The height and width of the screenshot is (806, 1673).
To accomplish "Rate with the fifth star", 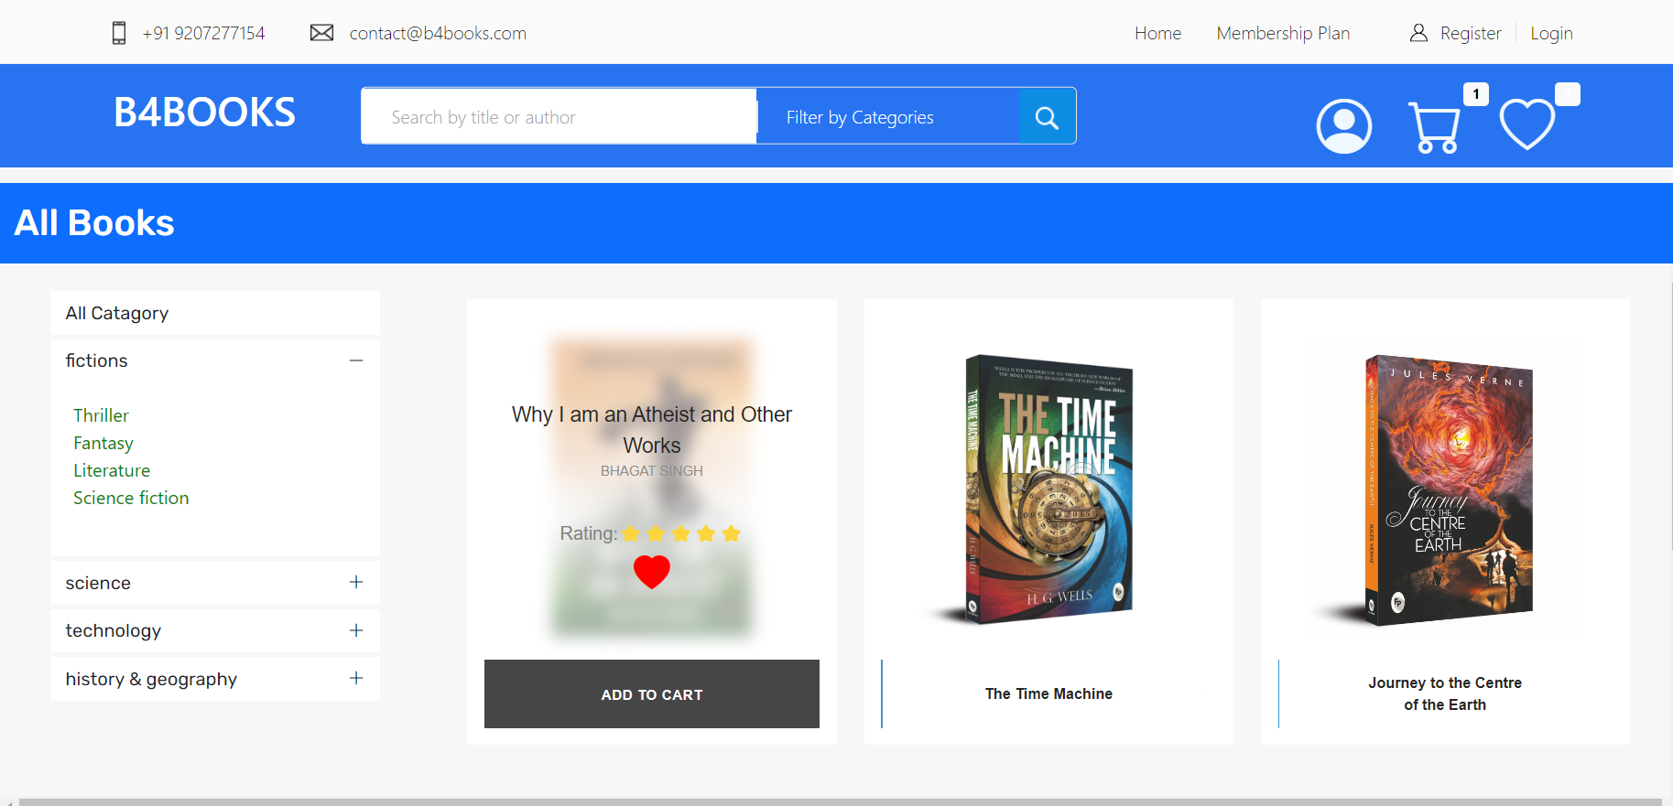I will coord(731,533).
